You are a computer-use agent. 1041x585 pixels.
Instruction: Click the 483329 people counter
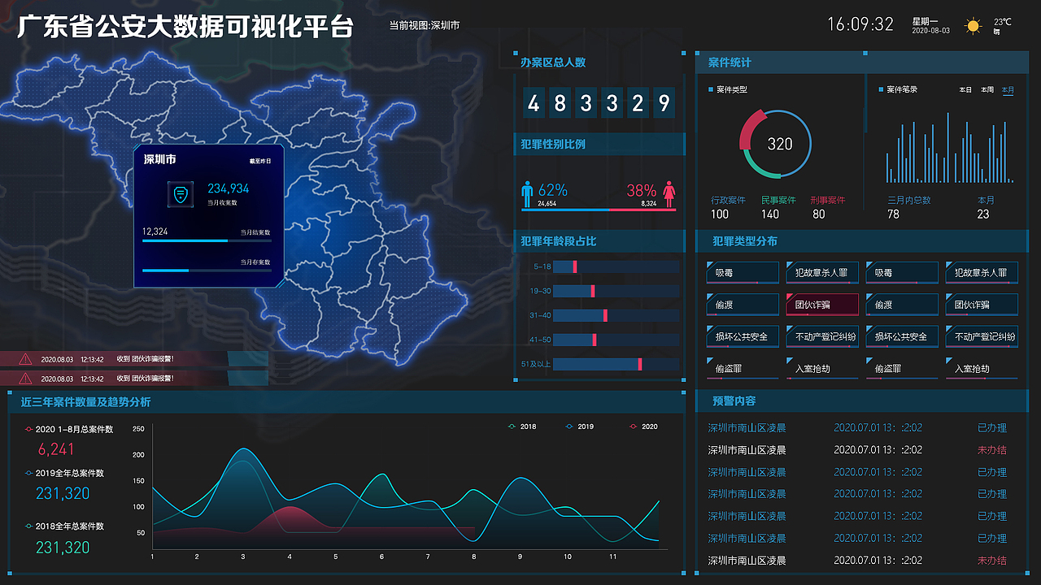(599, 103)
